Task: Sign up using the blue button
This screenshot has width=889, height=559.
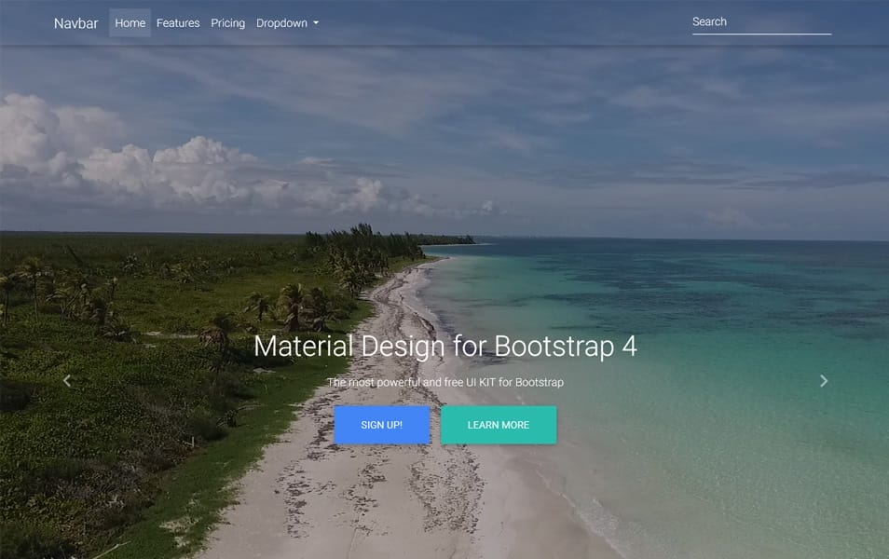Action: click(382, 425)
